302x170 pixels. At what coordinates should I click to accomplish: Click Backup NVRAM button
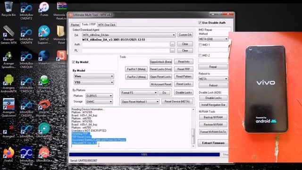[213, 117]
